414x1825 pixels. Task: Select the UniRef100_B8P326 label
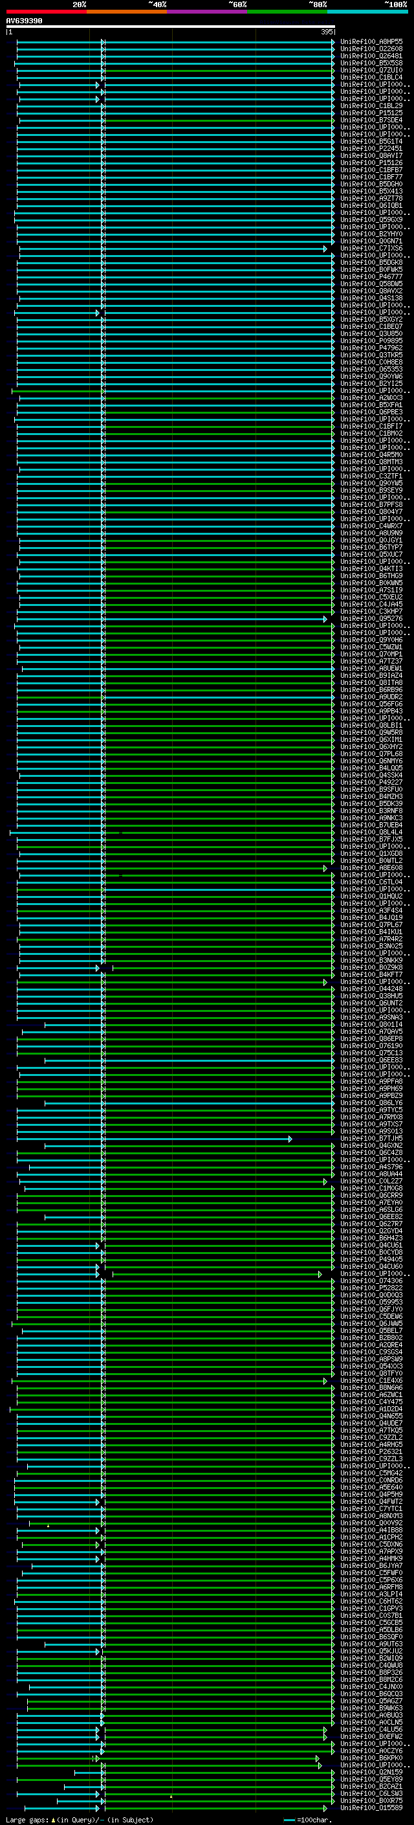(371, 1672)
